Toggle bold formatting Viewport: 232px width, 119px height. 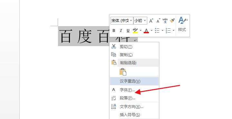[x=114, y=31]
